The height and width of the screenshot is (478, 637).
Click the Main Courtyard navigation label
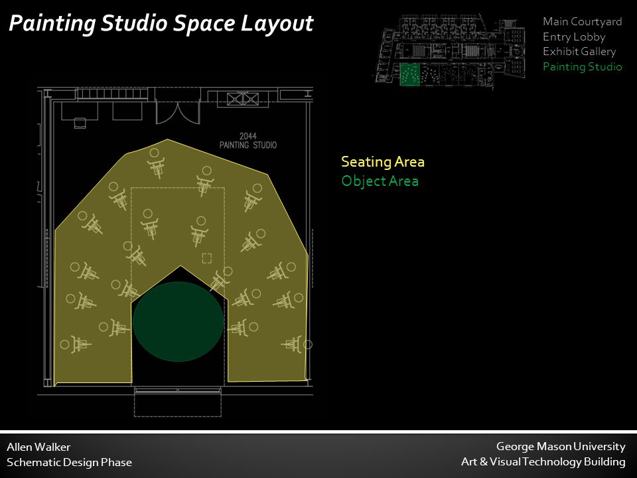[582, 21]
